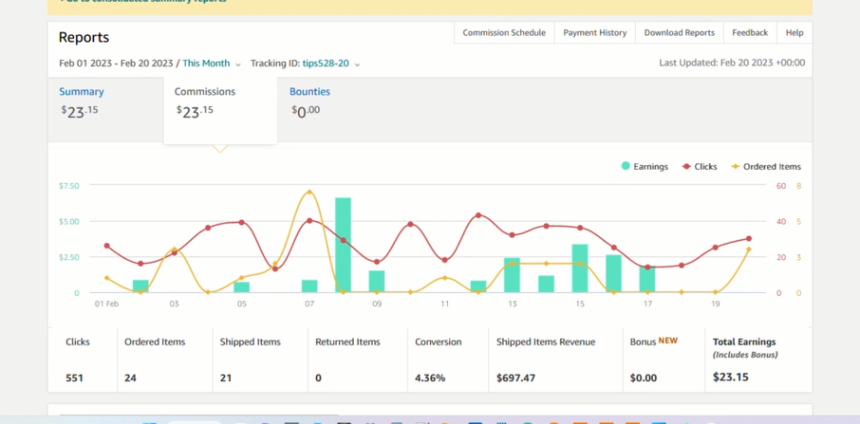
Task: Click the Ordered Items total 24
Action: [130, 378]
